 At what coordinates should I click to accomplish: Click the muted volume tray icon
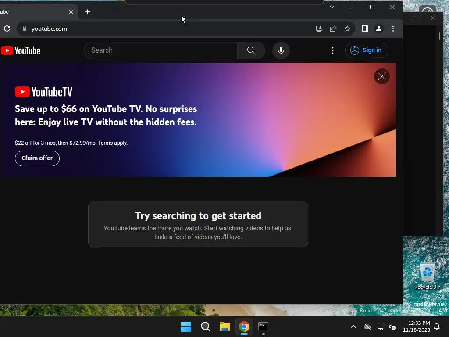(x=392, y=326)
